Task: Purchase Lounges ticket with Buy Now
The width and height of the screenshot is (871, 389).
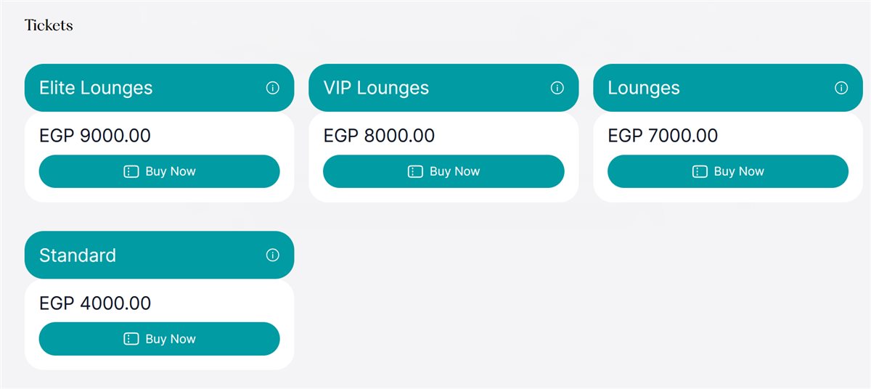Action: (728, 171)
